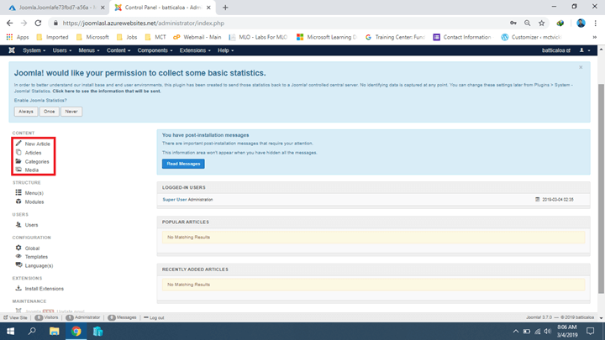Image resolution: width=605 pixels, height=340 pixels.
Task: Click the Media image icon
Action: click(x=18, y=170)
